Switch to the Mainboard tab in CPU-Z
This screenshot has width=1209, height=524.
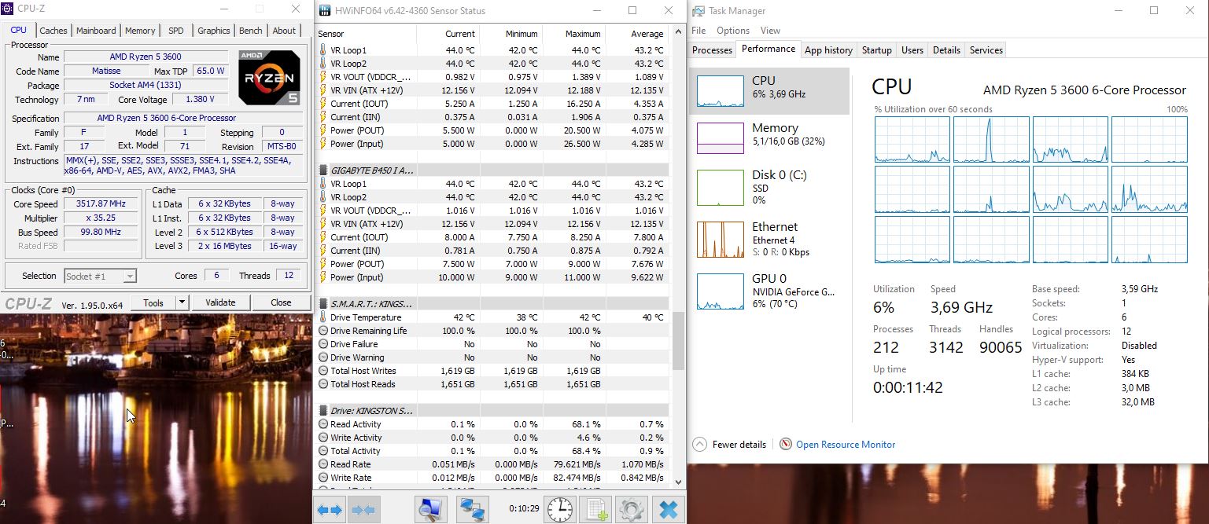[96, 31]
